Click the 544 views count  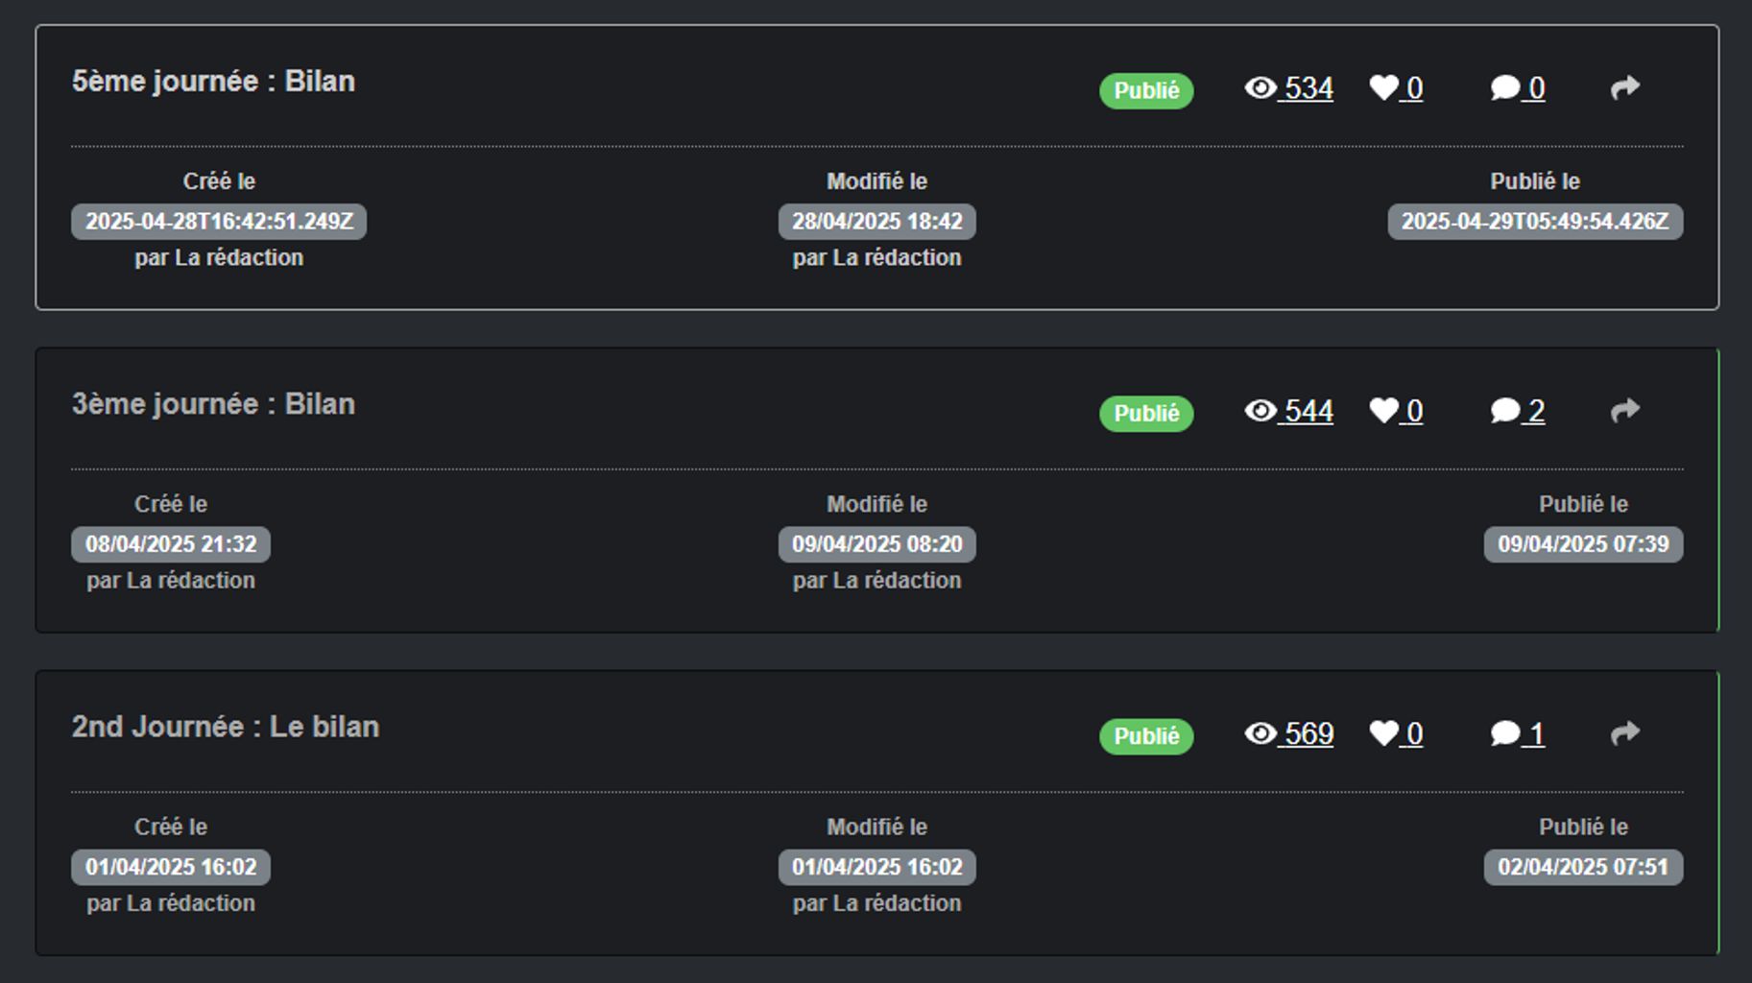click(1308, 411)
